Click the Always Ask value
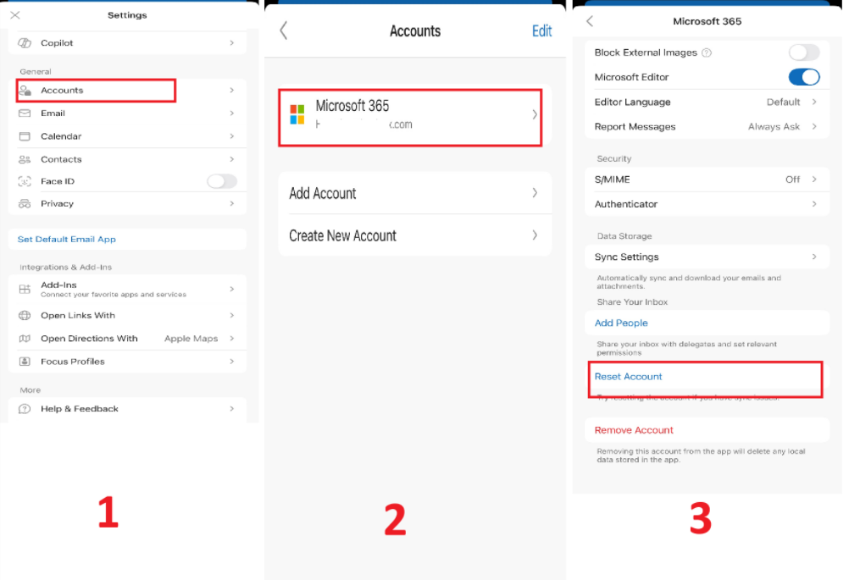 pos(774,127)
